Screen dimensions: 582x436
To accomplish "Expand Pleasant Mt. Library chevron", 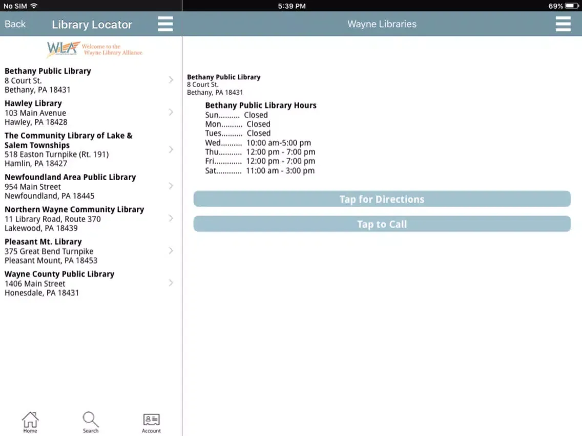I will 171,251.
